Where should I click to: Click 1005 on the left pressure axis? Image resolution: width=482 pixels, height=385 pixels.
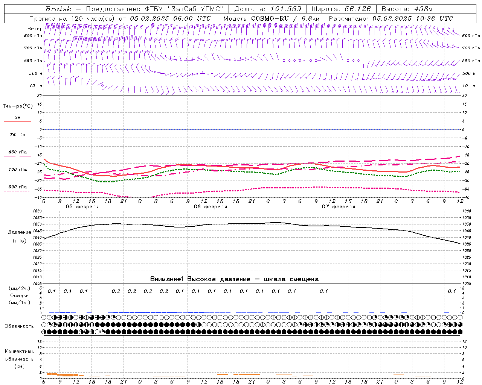pos(38,283)
